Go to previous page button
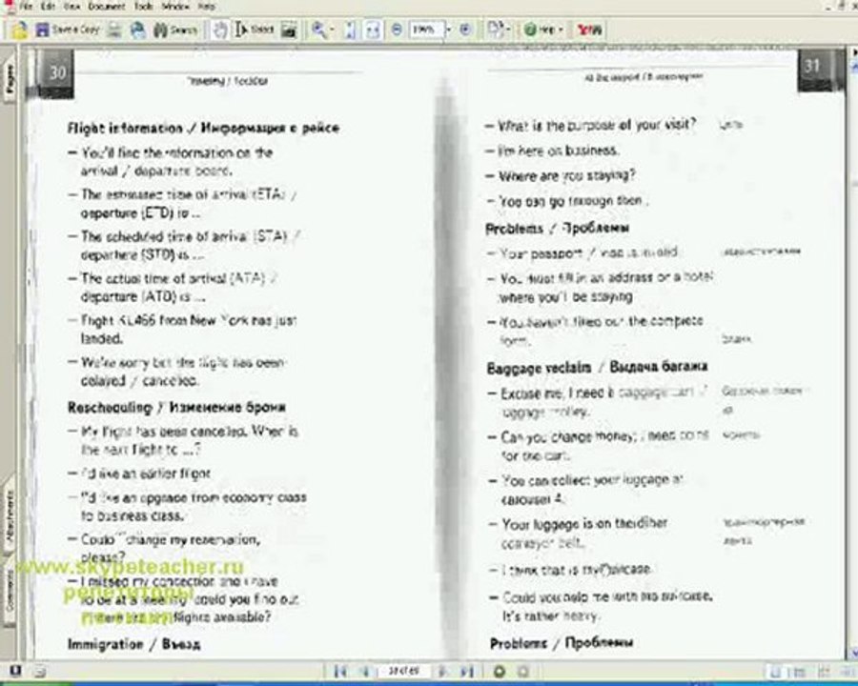Screen dimensions: 858x686 point(363,671)
